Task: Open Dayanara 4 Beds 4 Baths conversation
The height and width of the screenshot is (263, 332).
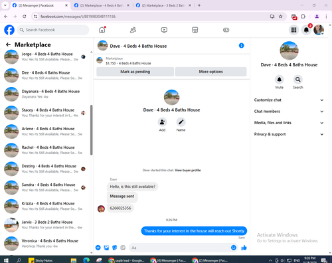Action: (x=45, y=94)
